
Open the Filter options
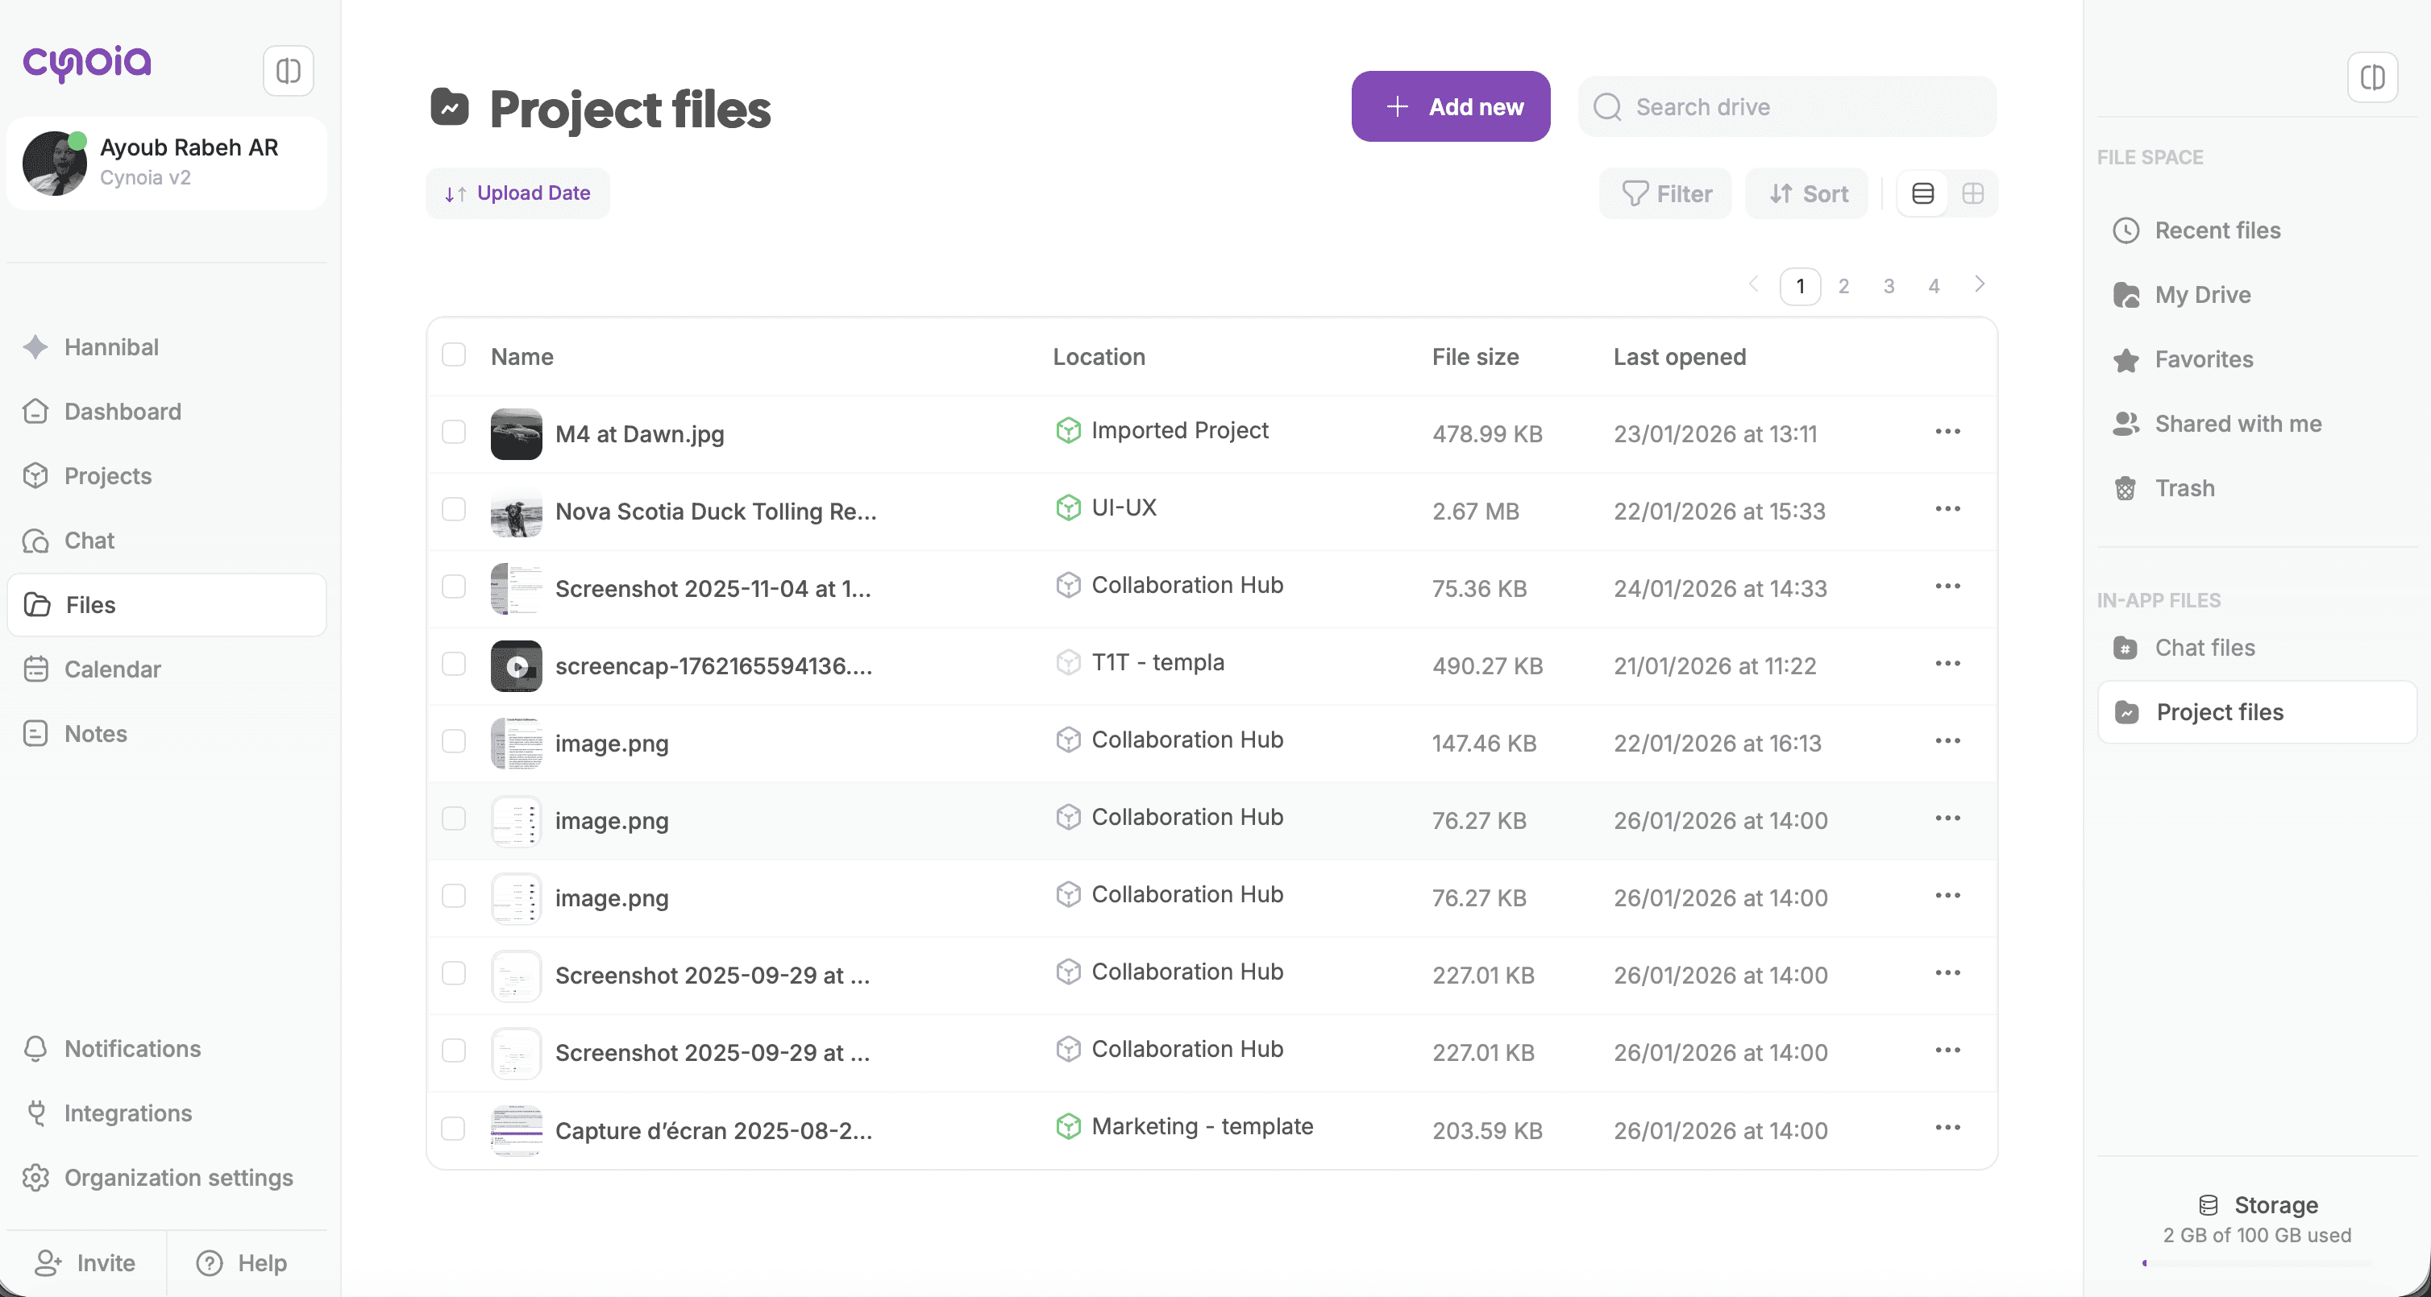(1665, 193)
